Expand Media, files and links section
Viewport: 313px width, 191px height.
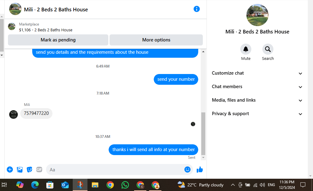(257, 100)
